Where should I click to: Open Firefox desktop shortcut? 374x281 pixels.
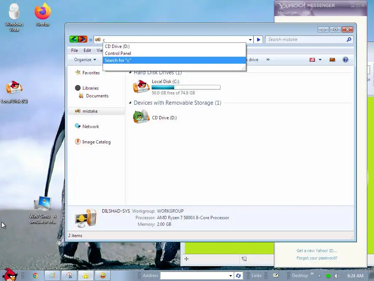[42, 14]
